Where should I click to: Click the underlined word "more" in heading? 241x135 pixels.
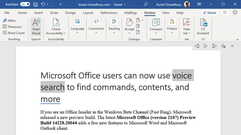click(50, 99)
